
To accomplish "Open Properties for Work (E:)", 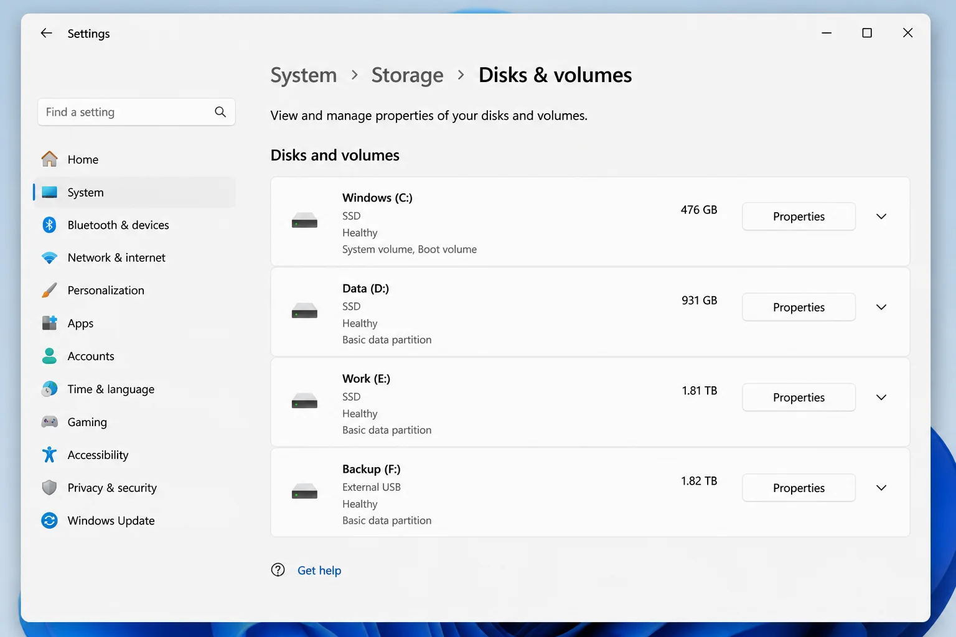I will [799, 398].
